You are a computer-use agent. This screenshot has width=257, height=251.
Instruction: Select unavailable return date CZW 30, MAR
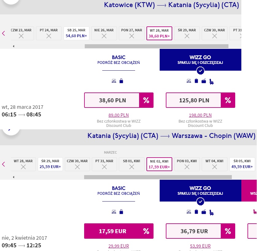77,164
